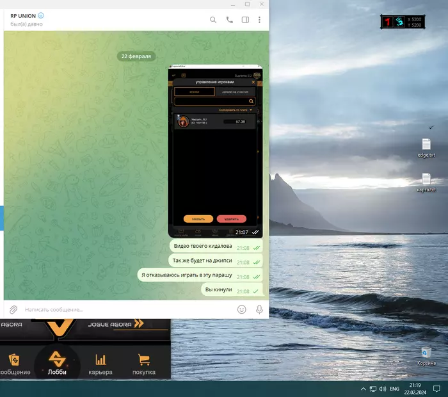Open the Корзина recycle bin
Viewport: 448px width, 397px height.
click(x=426, y=356)
